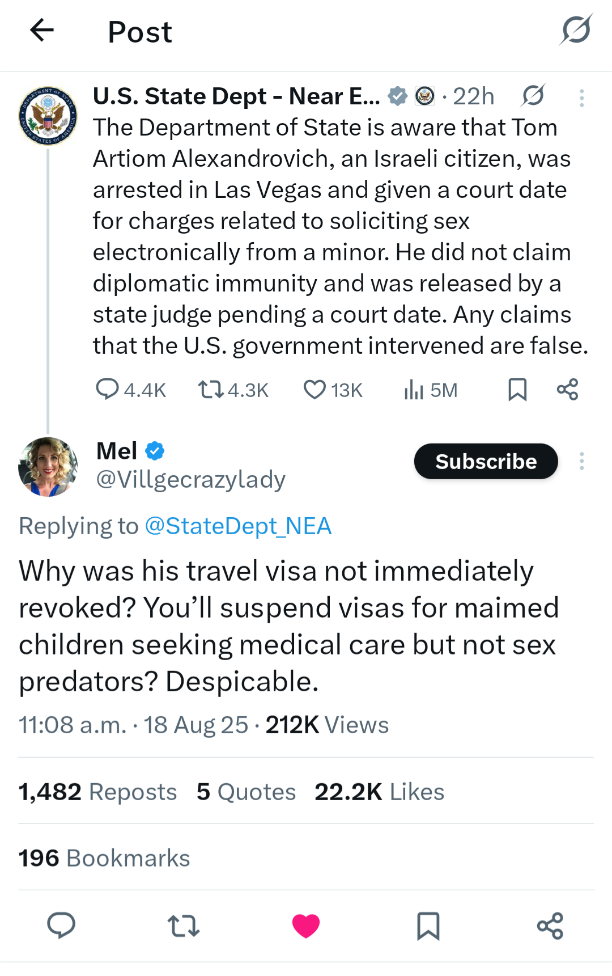Subscribe to Mel's account
This screenshot has width=612, height=976.
tap(486, 461)
